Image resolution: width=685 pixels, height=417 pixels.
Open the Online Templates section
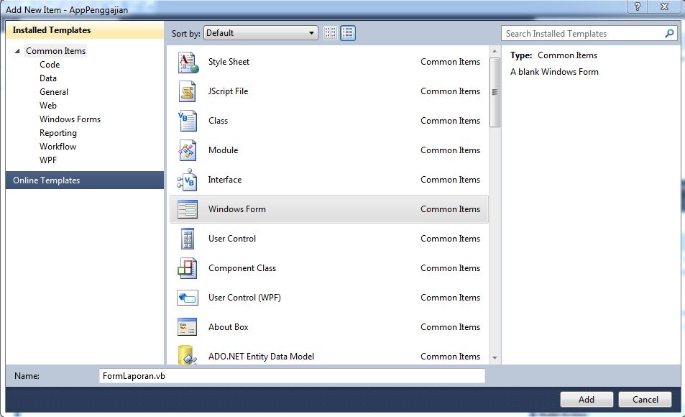(85, 180)
